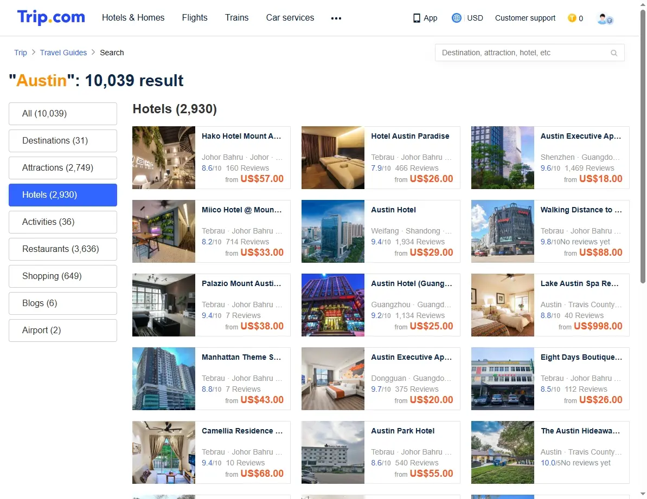This screenshot has width=647, height=499.
Task: Open Walking Distance to ... thumbnail
Action: [503, 231]
